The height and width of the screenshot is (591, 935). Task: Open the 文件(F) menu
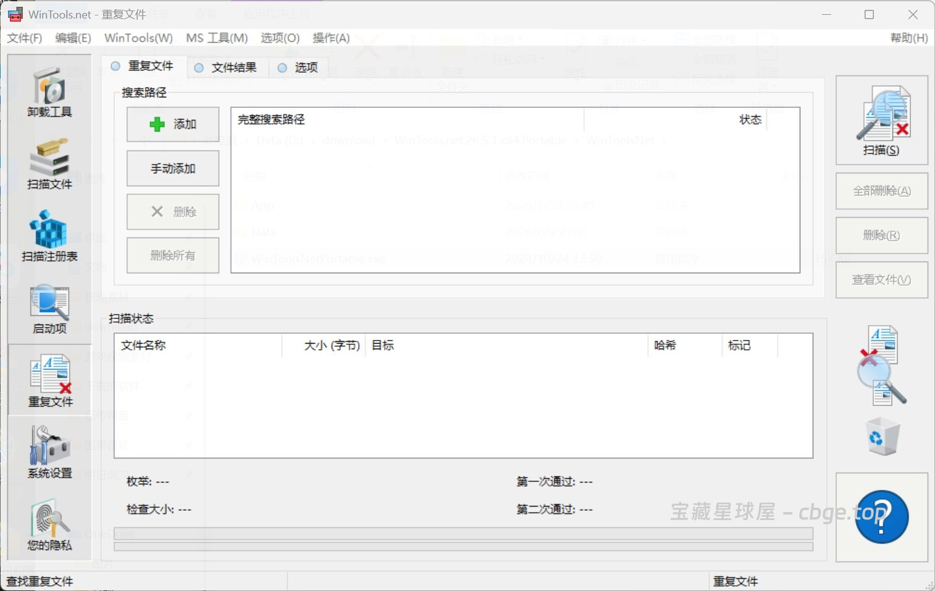25,38
